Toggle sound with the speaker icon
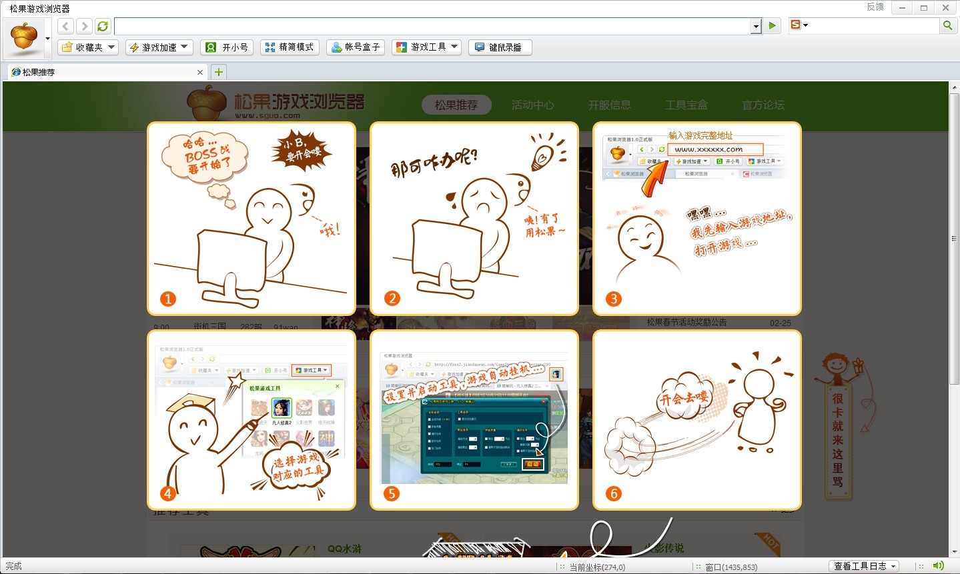The width and height of the screenshot is (960, 574). coord(939,565)
